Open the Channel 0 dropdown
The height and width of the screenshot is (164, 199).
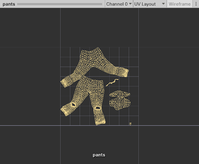click(119, 4)
